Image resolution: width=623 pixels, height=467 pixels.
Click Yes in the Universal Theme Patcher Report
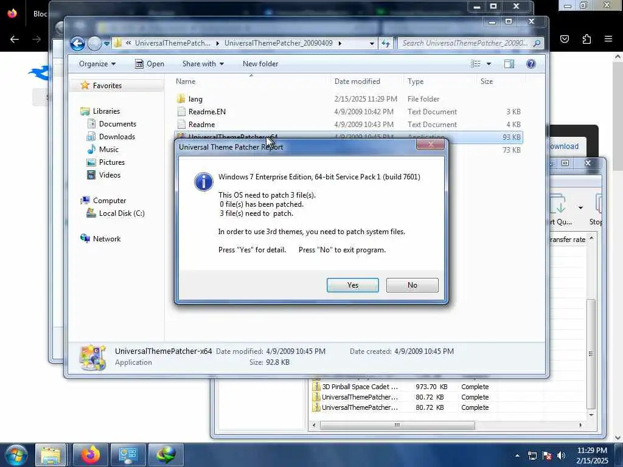point(352,285)
